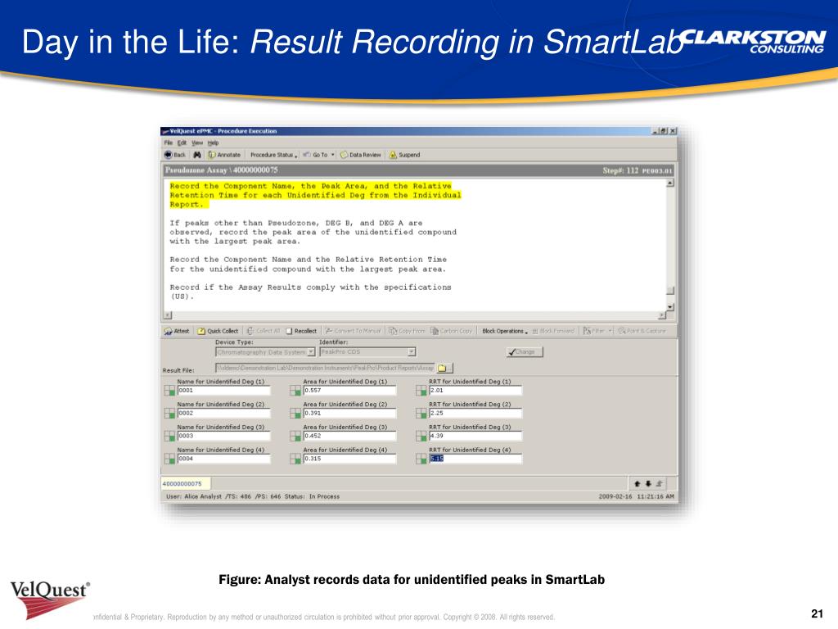The image size is (838, 629).
Task: Click the RRT for Unidentified Deg (3) field
Action: (x=475, y=436)
